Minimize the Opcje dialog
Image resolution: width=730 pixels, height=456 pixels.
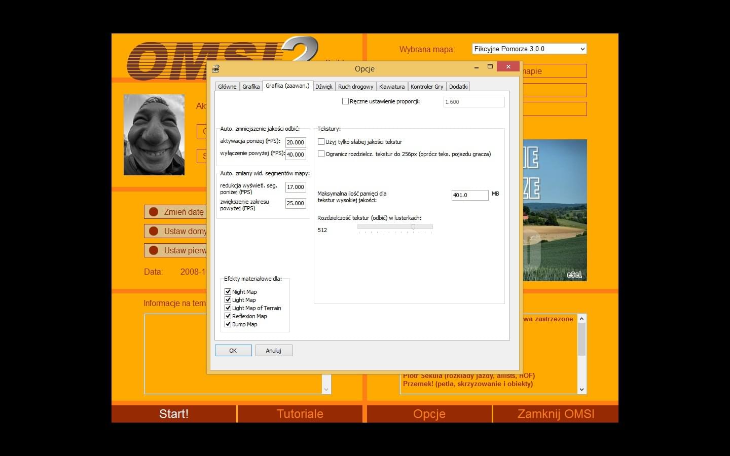(x=477, y=67)
